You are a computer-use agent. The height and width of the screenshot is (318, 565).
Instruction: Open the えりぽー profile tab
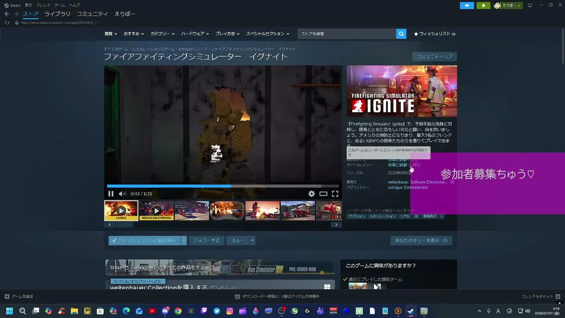pos(125,14)
